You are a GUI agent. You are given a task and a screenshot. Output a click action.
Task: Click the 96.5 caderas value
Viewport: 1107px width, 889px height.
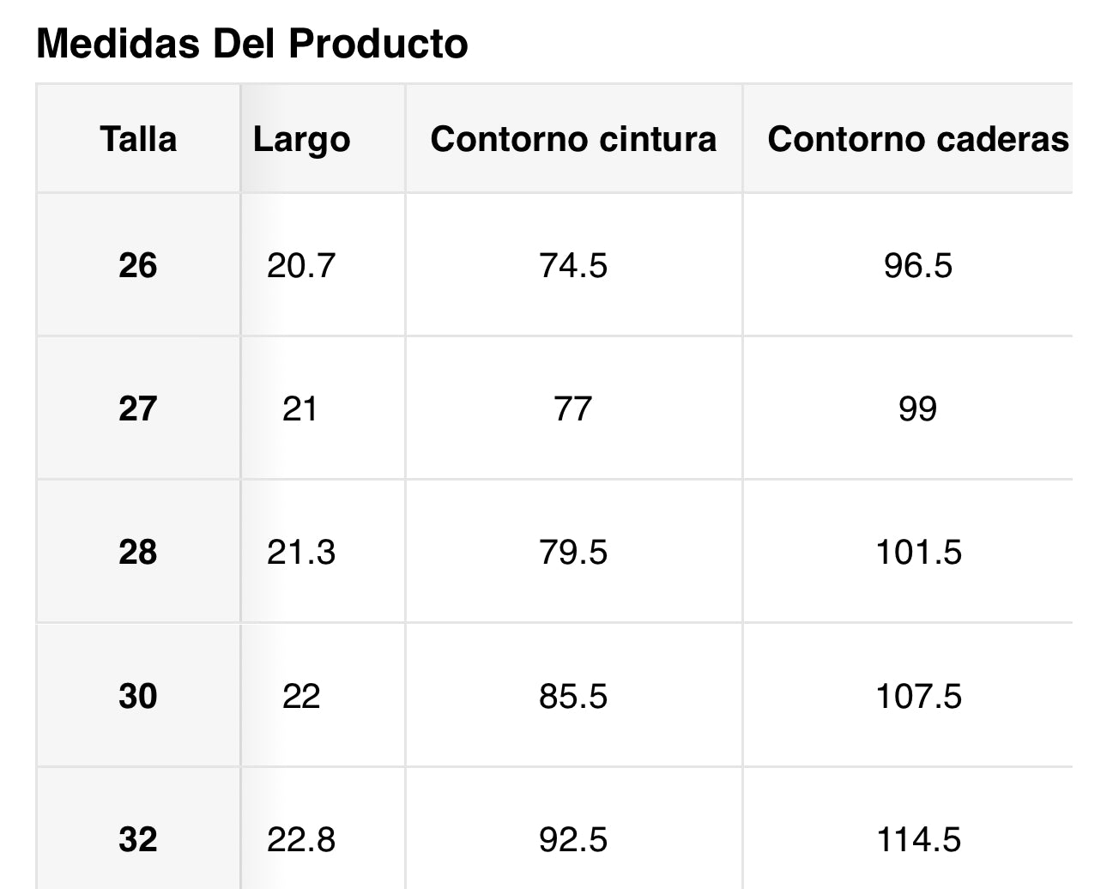pos(917,266)
